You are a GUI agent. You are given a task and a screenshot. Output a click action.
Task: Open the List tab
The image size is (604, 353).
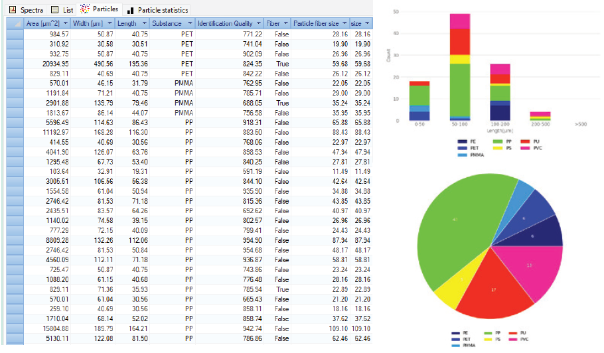tap(62, 10)
